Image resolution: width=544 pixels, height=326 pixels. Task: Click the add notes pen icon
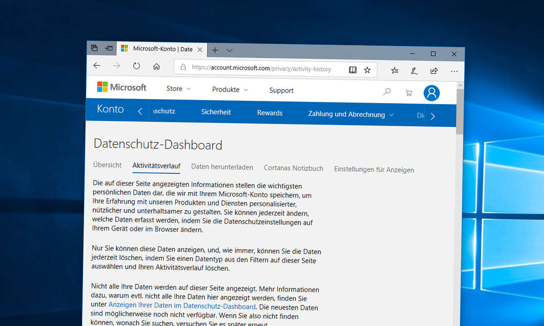pos(414,71)
